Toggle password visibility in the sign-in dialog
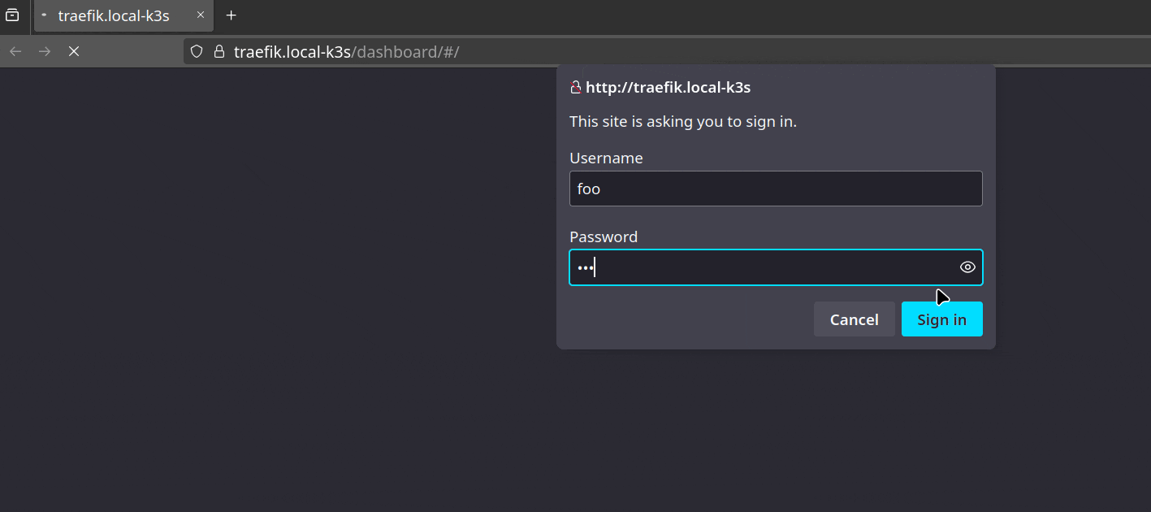Viewport: 1151px width, 512px height. coord(967,267)
